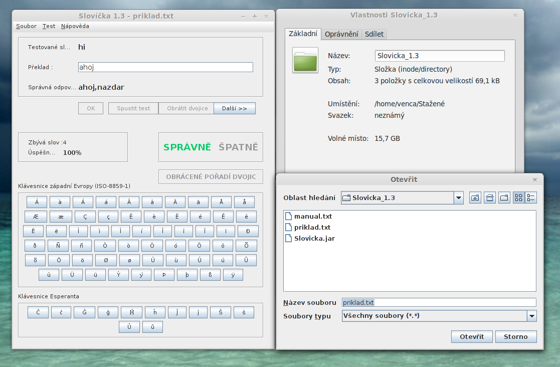
Task: Select the Slovicka.jar file icon
Action: click(288, 238)
